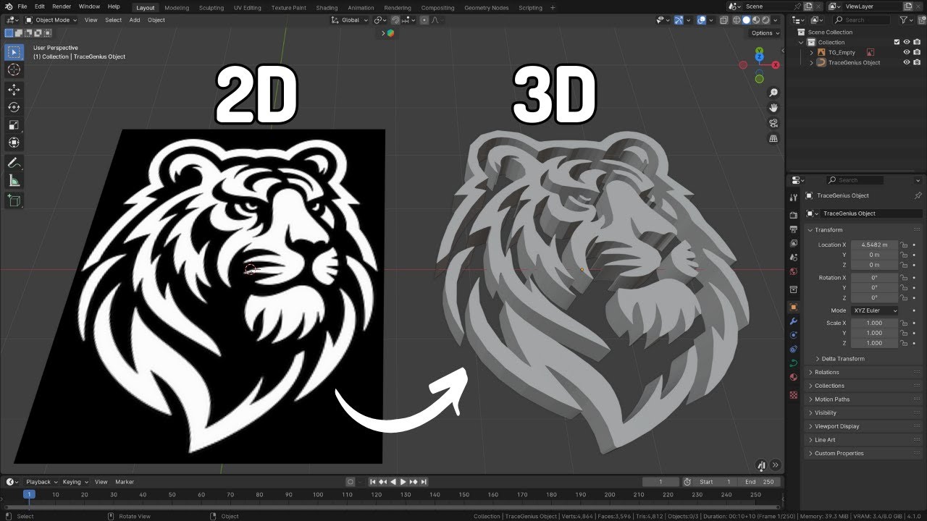
Task: Switch to Material Preview shading
Action: 756,20
